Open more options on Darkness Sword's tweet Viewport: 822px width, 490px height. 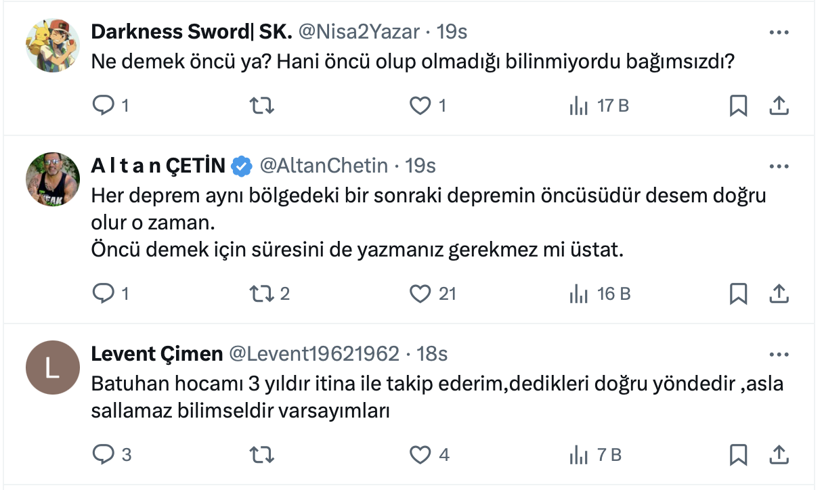pos(779,32)
